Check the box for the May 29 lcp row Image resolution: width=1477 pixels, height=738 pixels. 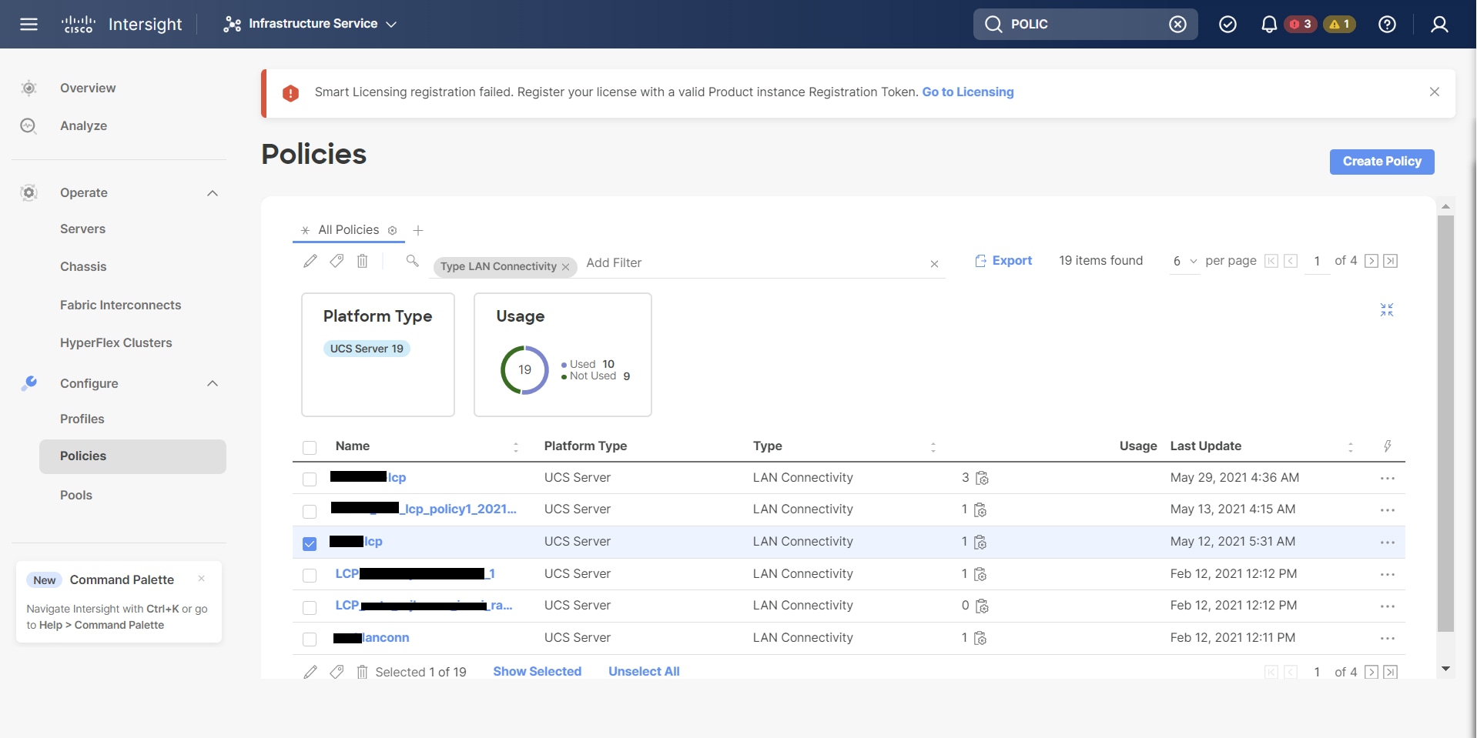click(x=310, y=479)
